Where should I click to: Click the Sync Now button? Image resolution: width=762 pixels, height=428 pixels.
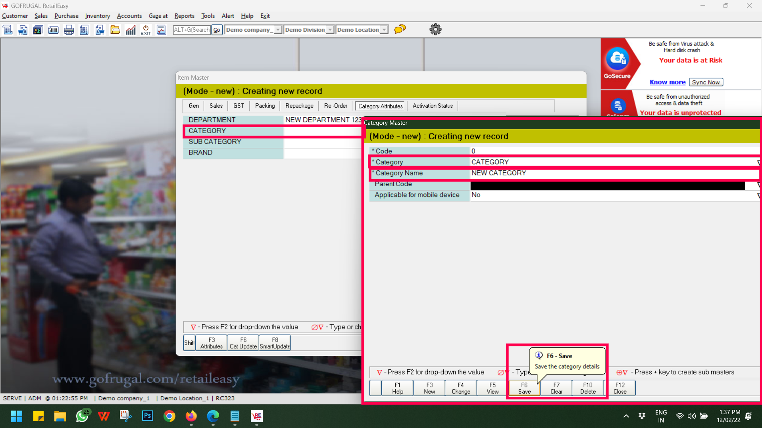(706, 82)
